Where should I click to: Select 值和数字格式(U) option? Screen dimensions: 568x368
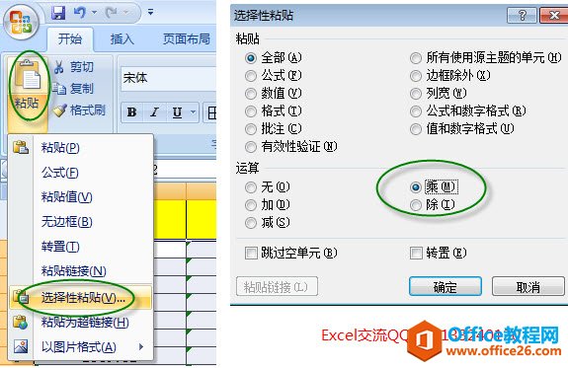[x=416, y=129]
